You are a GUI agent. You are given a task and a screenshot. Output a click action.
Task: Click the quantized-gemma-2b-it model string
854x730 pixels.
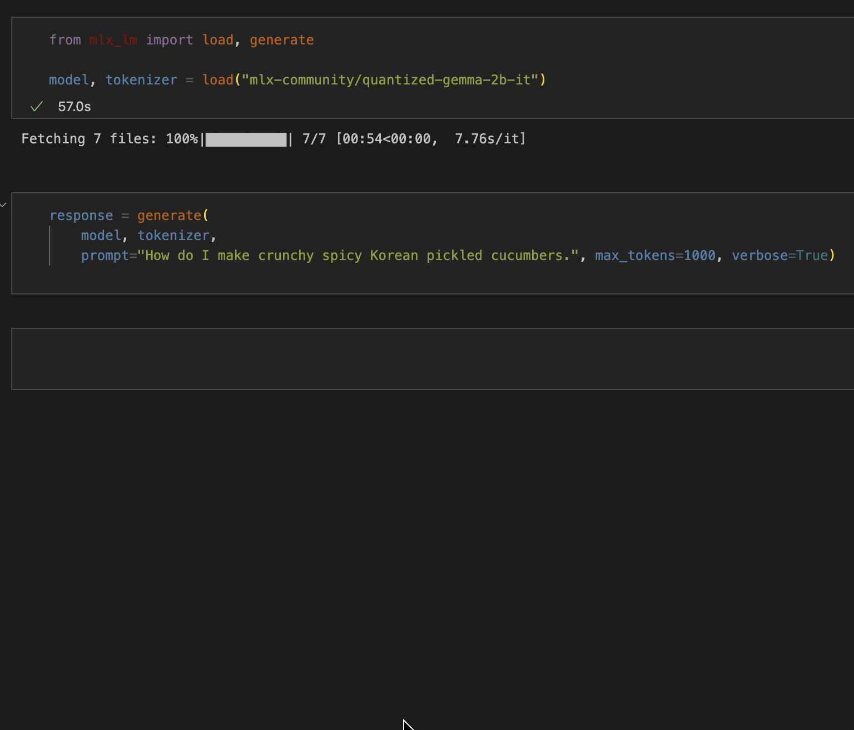393,79
